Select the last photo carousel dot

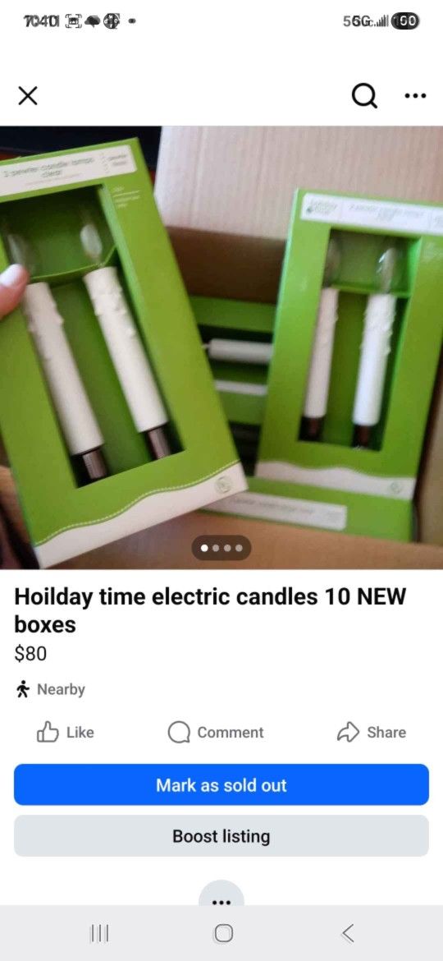point(238,547)
